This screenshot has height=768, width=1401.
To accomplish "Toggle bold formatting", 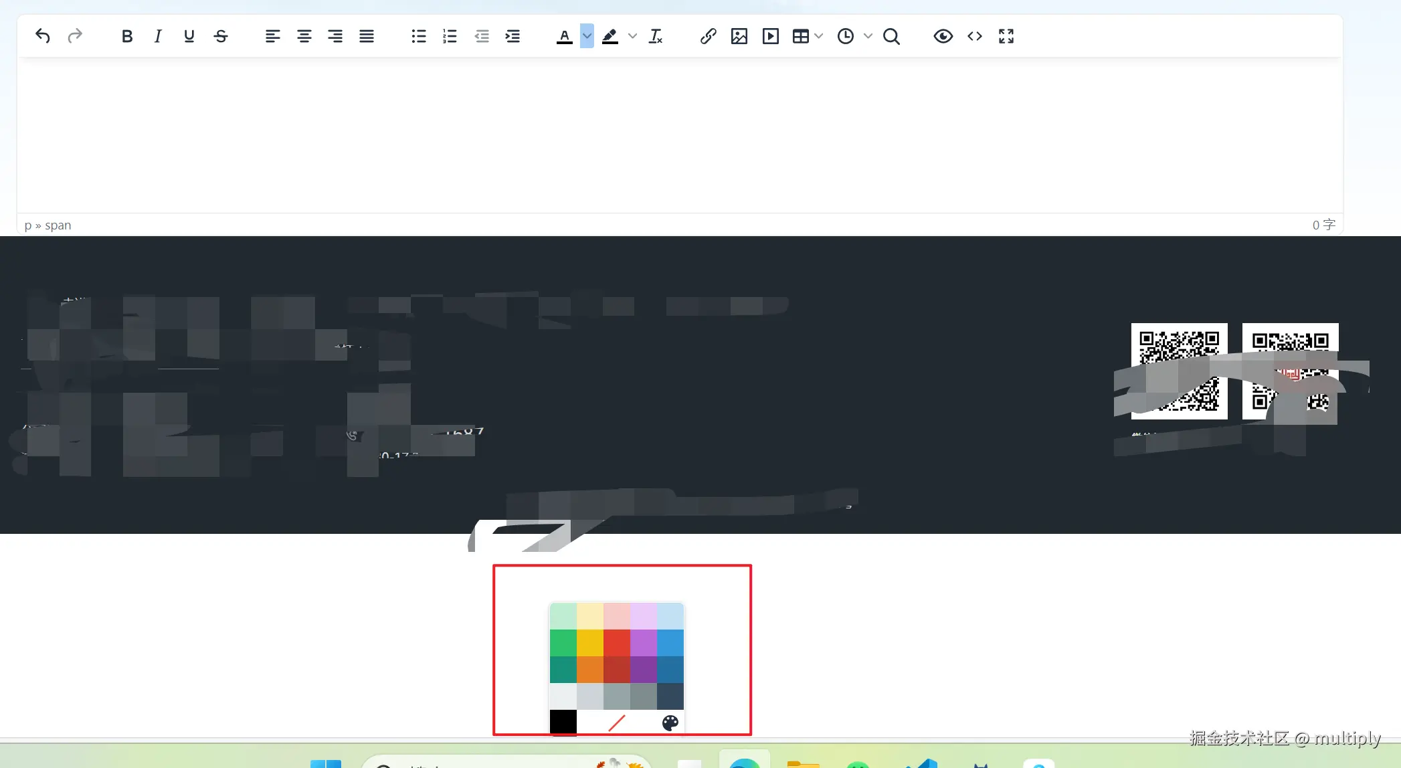I will click(x=126, y=36).
